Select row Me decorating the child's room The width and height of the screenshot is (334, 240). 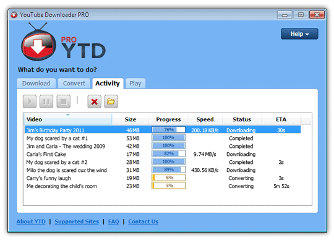(163, 186)
